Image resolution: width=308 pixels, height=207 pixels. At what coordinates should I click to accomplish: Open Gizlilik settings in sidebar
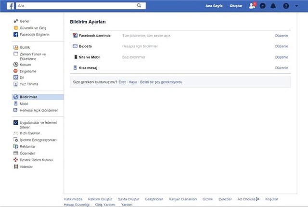25,47
